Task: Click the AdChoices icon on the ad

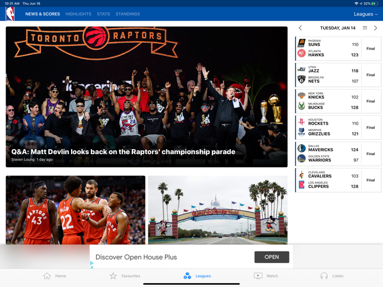Action: [92, 265]
